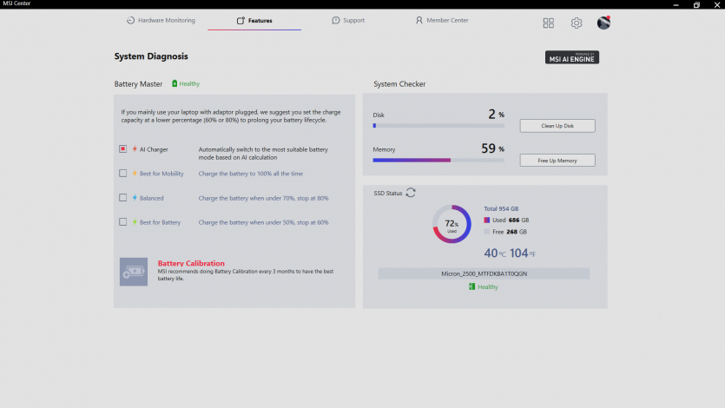Viewport: 725px width, 408px height.
Task: Click the green battery Healthy icon
Action: click(175, 84)
